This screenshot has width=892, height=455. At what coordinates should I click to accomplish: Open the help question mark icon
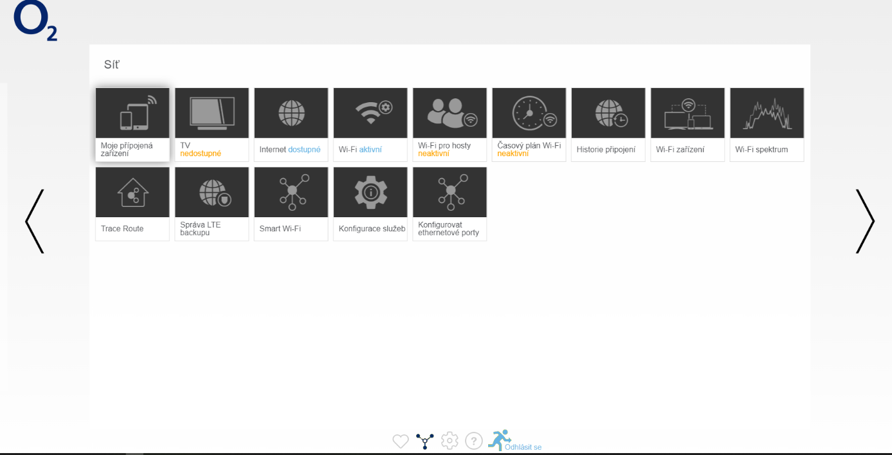(x=474, y=441)
